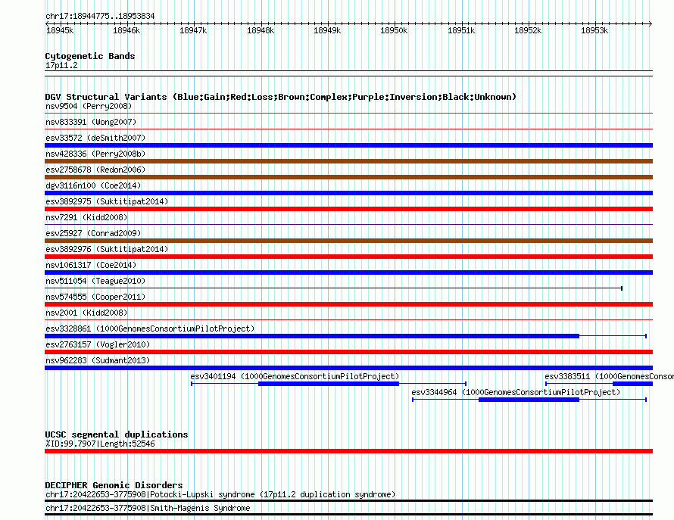Select the blue bar under dgv3116n100
This screenshot has width=674, height=520.
[348, 193]
